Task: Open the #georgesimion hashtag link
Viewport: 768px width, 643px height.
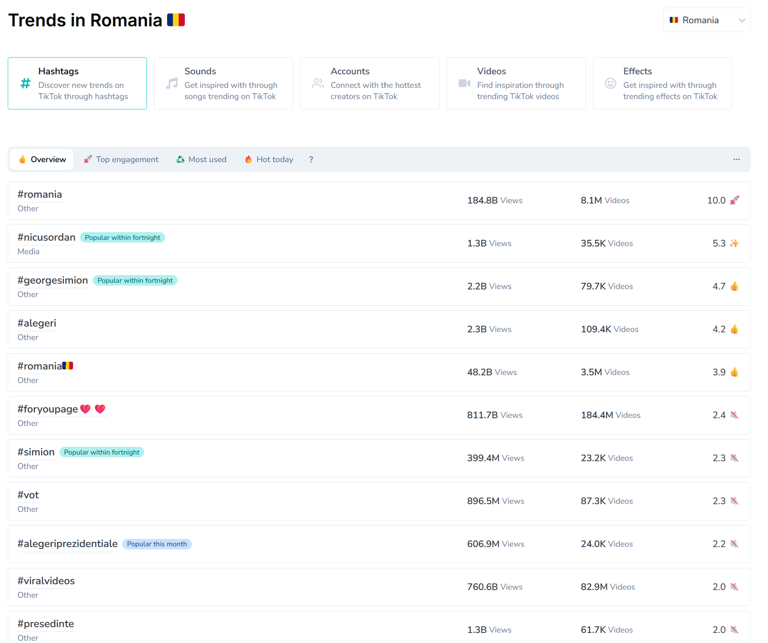Action: [53, 280]
